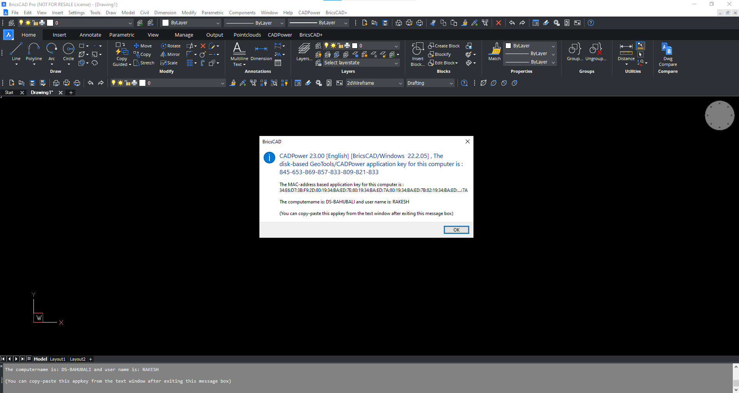Select the Polyline tool

point(34,52)
